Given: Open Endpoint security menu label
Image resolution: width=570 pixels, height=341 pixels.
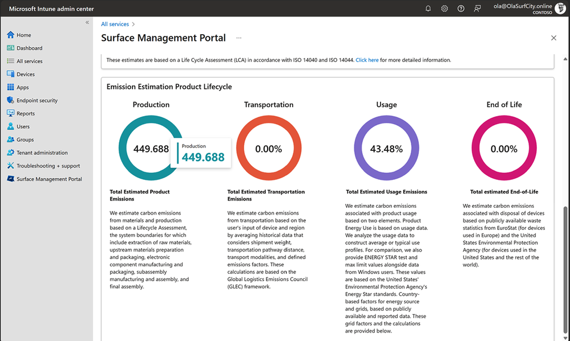Looking at the screenshot, I should 37,101.
